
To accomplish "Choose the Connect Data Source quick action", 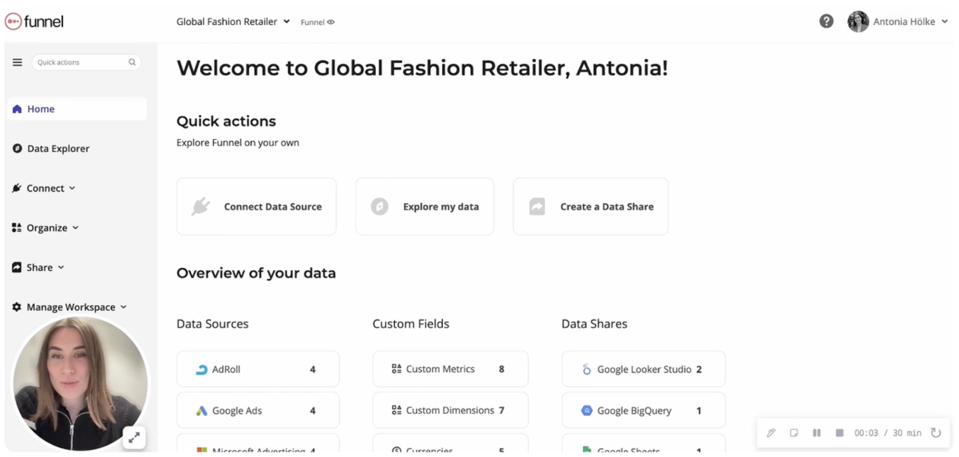I will click(x=256, y=206).
